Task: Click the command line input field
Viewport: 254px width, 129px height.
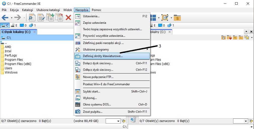Action: [x=189, y=126]
